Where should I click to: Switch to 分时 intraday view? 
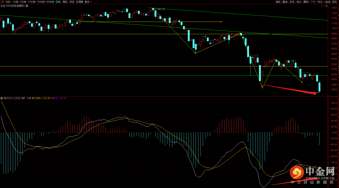(8, 2)
